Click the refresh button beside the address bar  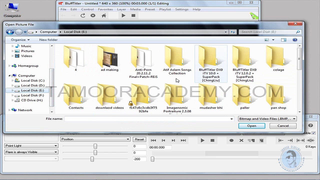[233, 32]
